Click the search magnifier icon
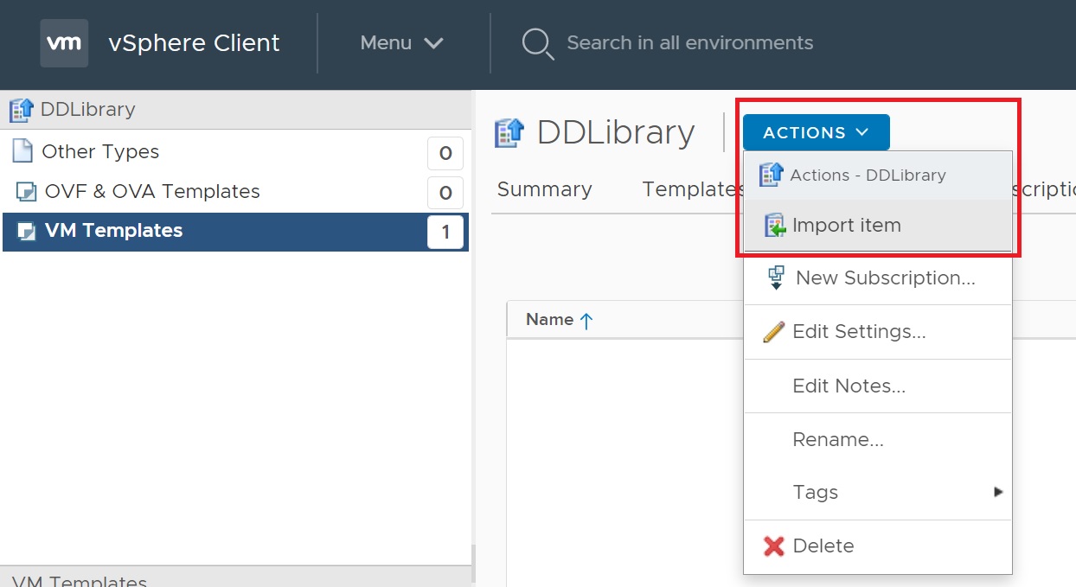This screenshot has width=1076, height=587. [x=537, y=43]
